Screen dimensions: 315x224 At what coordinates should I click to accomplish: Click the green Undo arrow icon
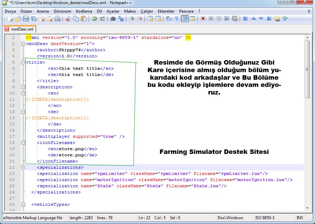pyautogui.click(x=94, y=19)
